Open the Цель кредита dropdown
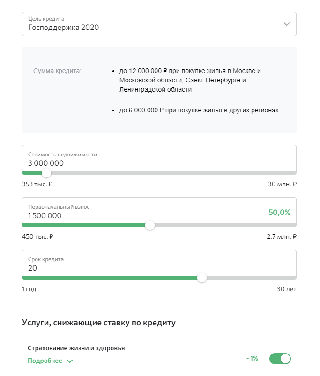The height and width of the screenshot is (376, 320). coord(159,24)
